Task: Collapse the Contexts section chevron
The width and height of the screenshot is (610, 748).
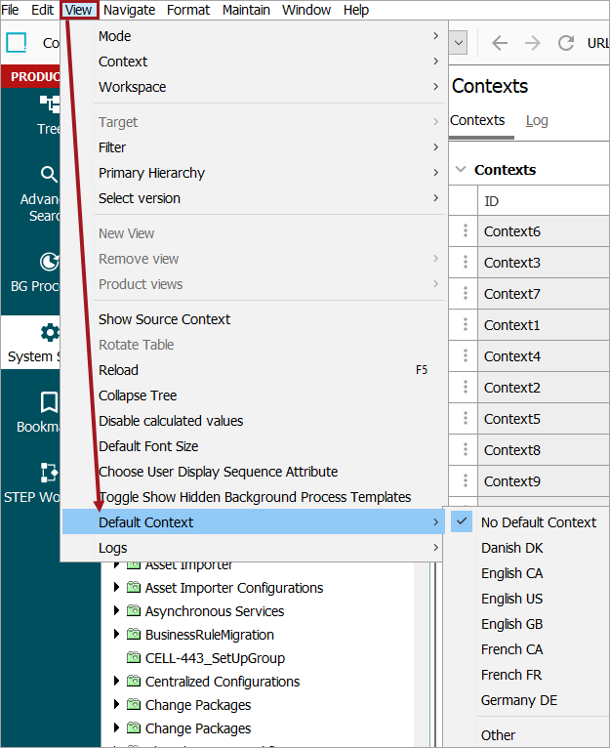Action: point(461,170)
